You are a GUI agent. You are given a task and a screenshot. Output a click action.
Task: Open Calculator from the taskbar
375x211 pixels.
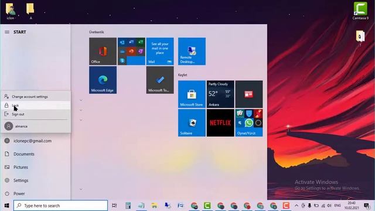click(128, 206)
